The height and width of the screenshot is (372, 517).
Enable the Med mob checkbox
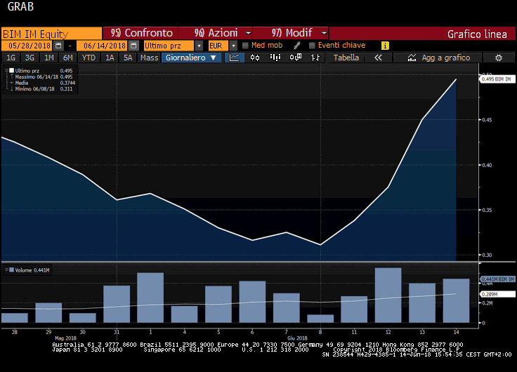coord(245,46)
